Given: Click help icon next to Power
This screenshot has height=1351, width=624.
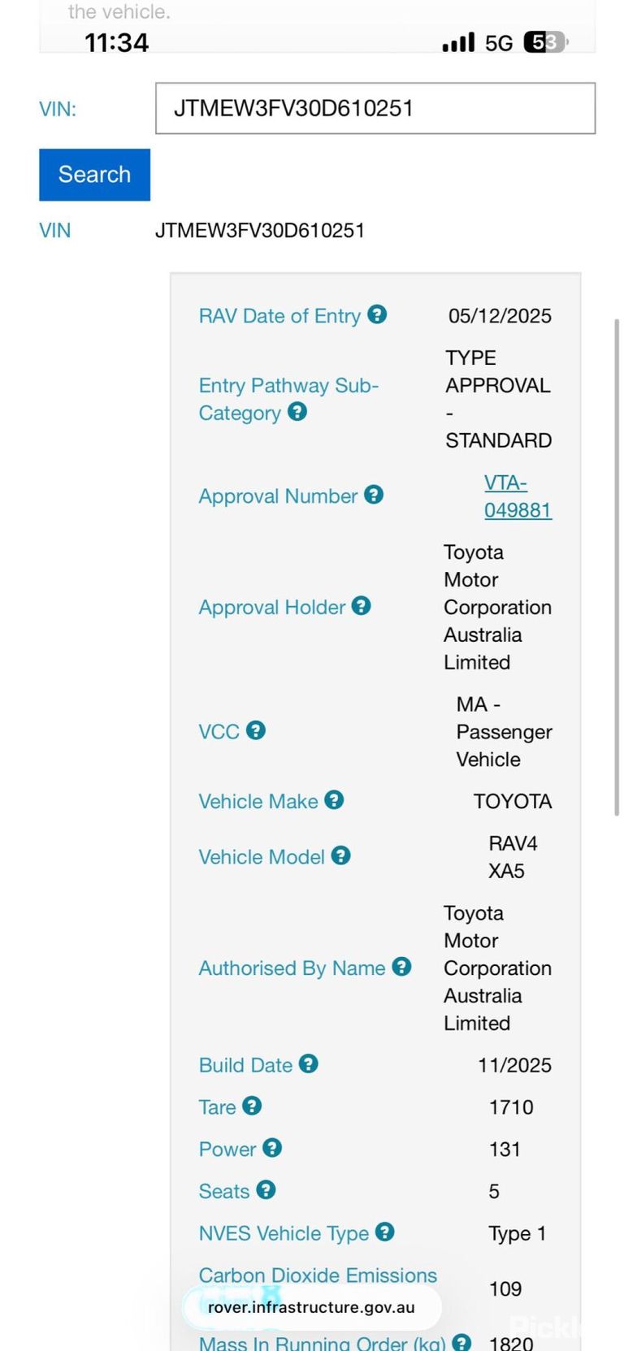Looking at the screenshot, I should pos(272,1148).
